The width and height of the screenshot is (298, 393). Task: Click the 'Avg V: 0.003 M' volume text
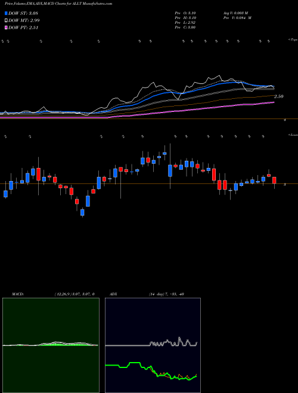[x=235, y=13]
